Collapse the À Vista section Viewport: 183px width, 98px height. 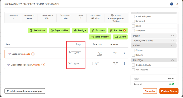[x=154, y=45]
